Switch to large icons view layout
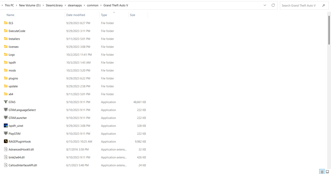Image resolution: width=331 pixels, height=174 pixels. click(x=327, y=172)
